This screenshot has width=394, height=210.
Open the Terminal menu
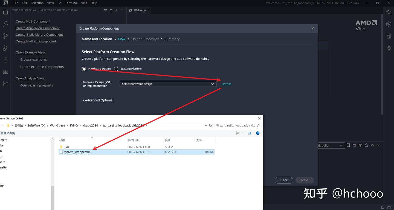click(71, 3)
